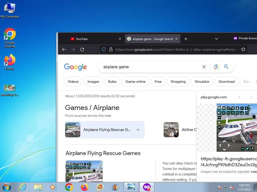Click the volume icon in system tray
The width and height of the screenshot is (257, 192).
(x=232, y=187)
